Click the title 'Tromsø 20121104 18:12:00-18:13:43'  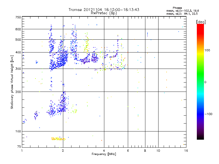pos(104,10)
